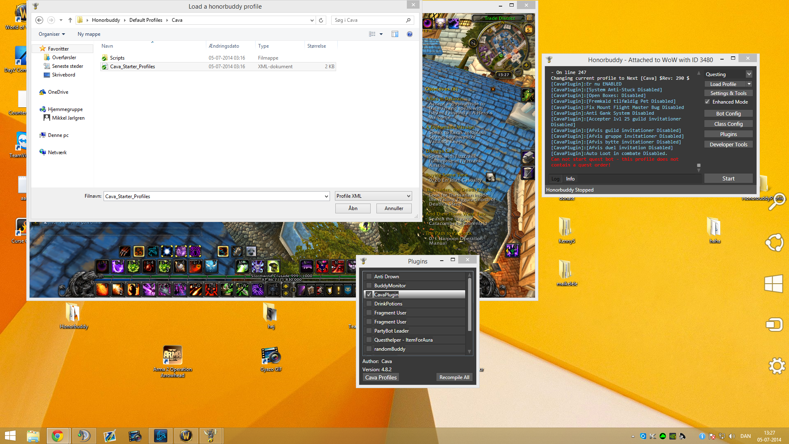Open recent locations dropdown arrow
This screenshot has height=444, width=789.
[61, 20]
